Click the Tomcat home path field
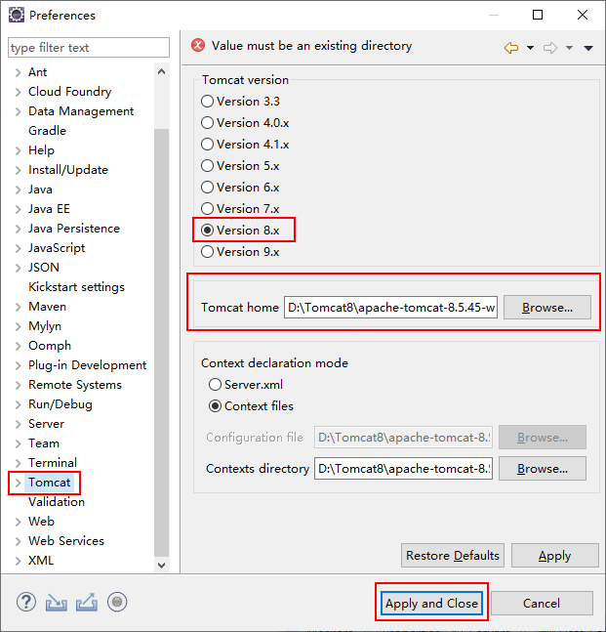This screenshot has width=606, height=632. [390, 308]
